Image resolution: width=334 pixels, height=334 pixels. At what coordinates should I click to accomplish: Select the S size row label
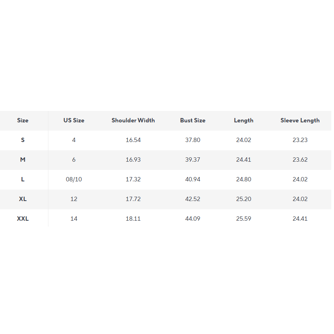coord(23,140)
